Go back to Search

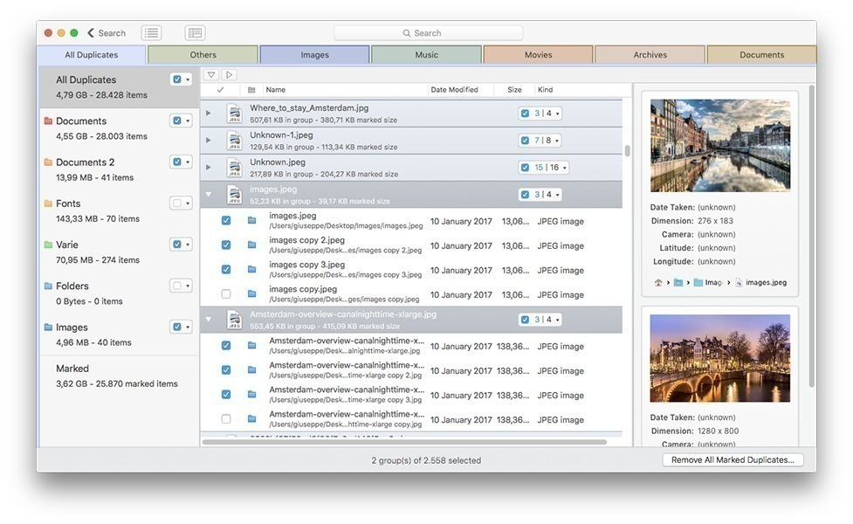coord(107,33)
